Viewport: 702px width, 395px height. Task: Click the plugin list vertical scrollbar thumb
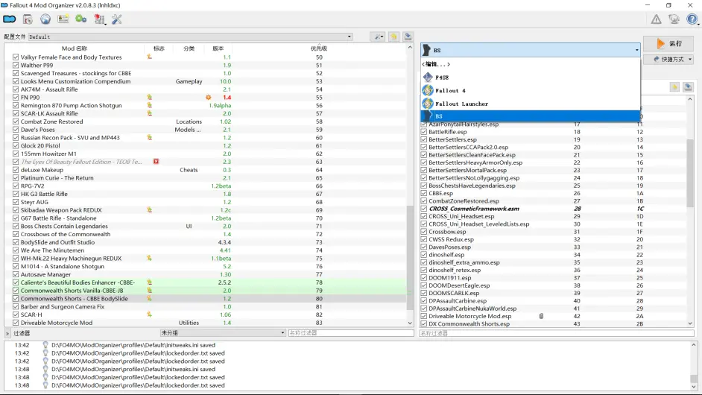(690, 172)
